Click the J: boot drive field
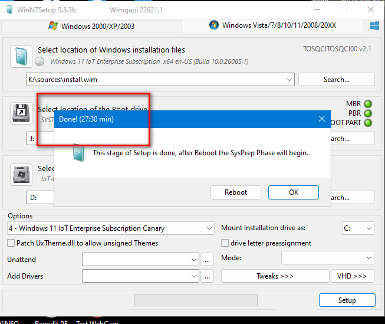This screenshot has height=324, width=385. pos(40,139)
